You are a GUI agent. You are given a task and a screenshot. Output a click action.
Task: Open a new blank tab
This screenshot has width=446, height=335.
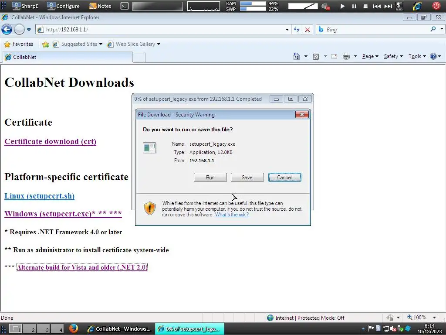(x=139, y=57)
